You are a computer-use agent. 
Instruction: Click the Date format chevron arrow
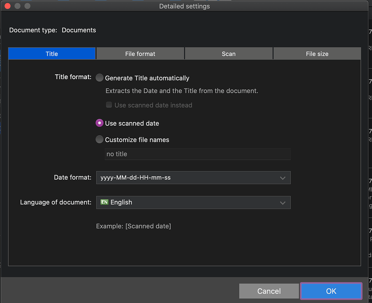282,177
